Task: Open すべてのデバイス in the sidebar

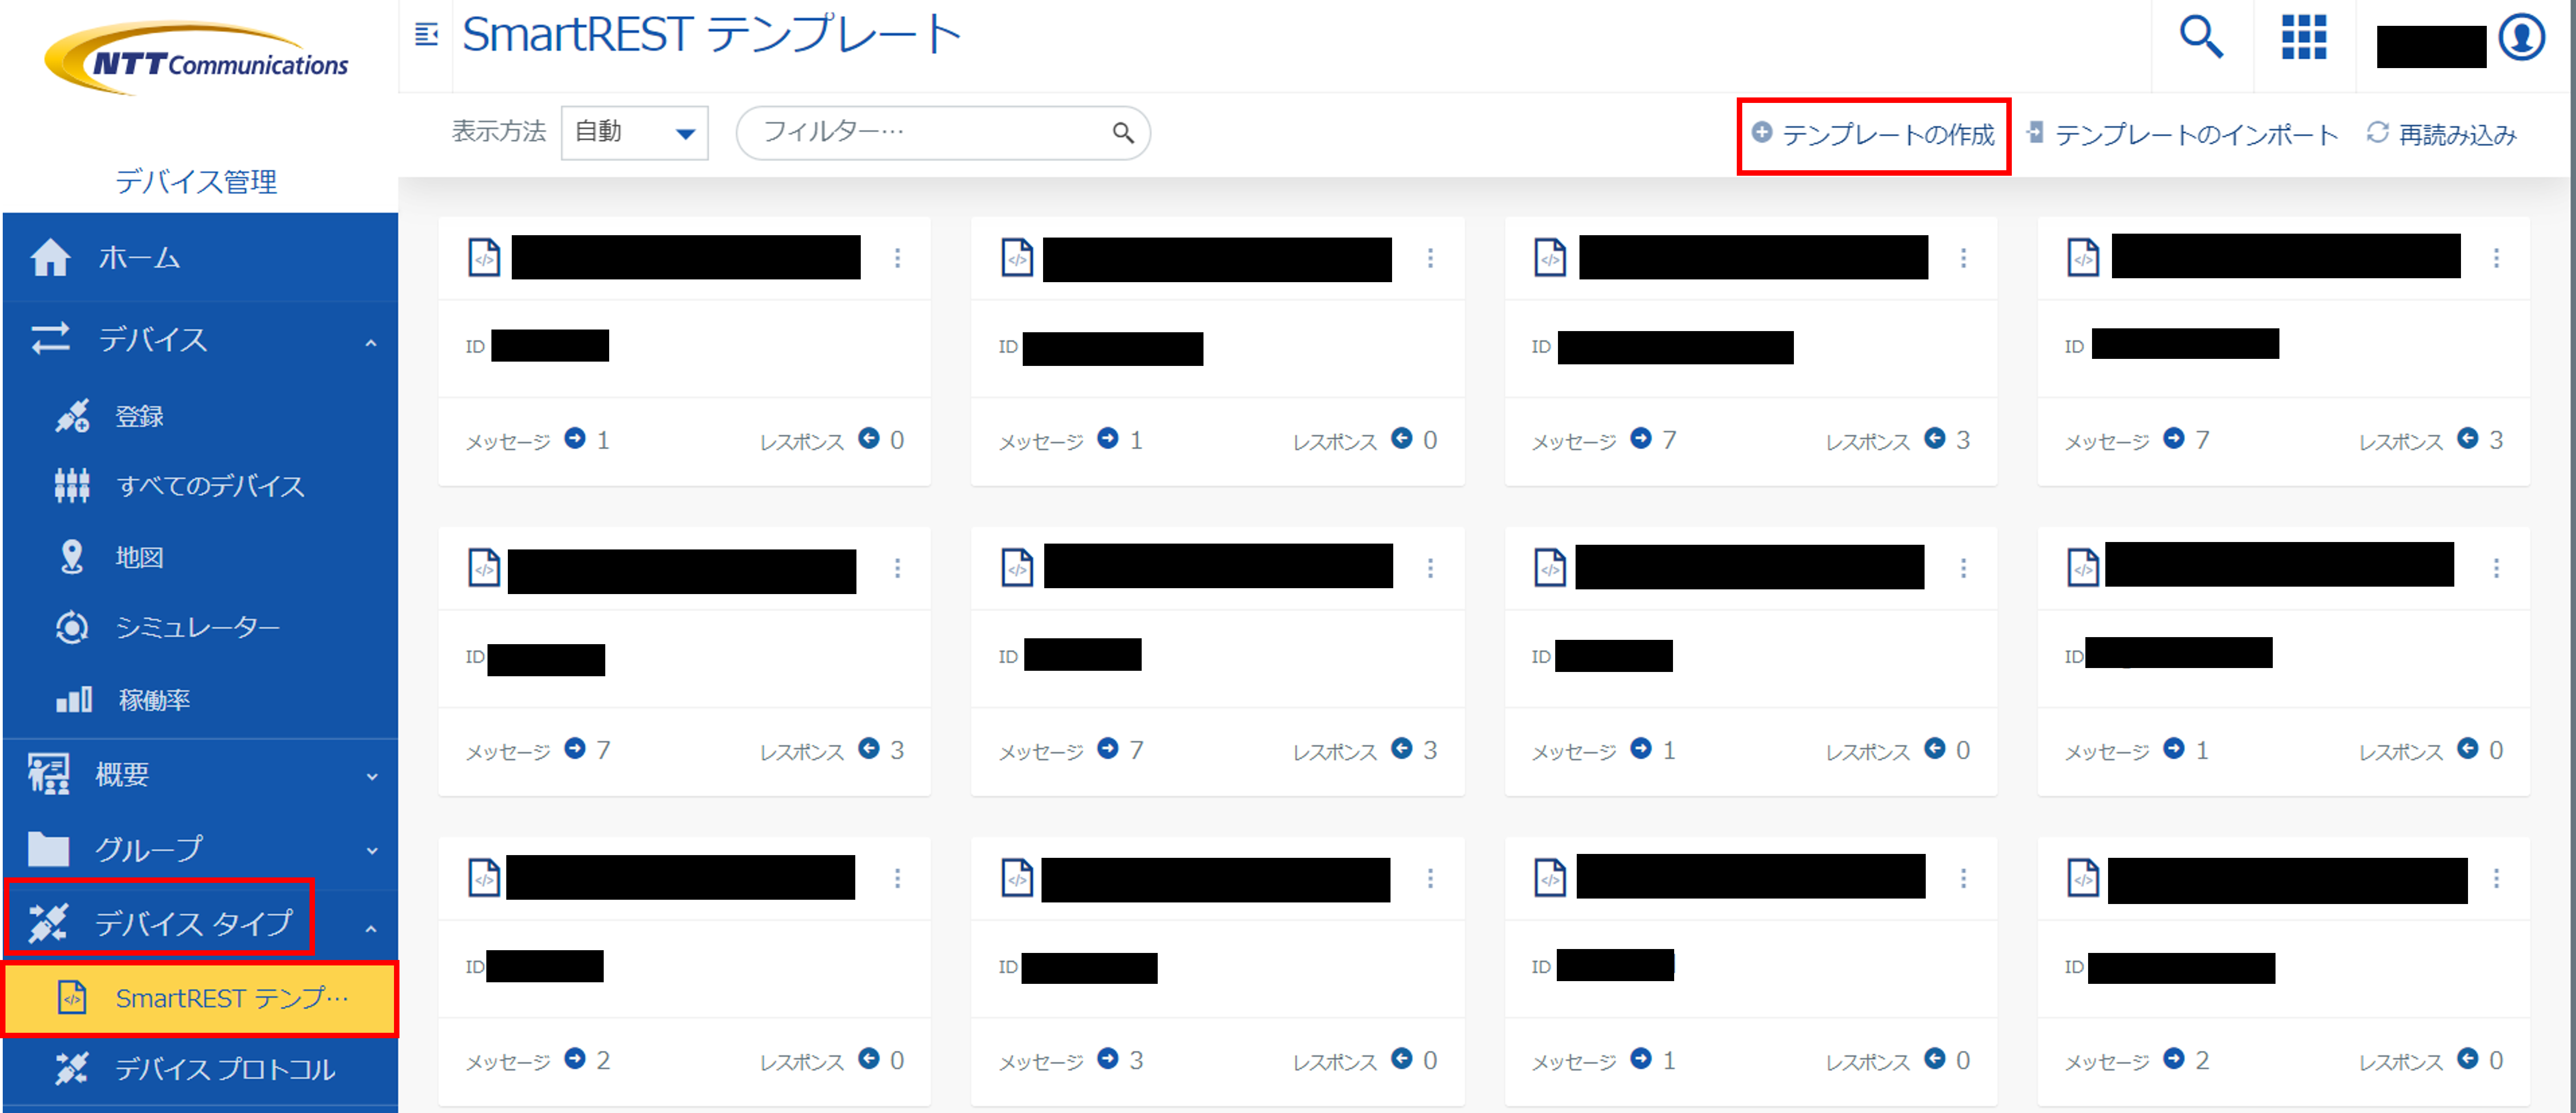Action: (211, 486)
